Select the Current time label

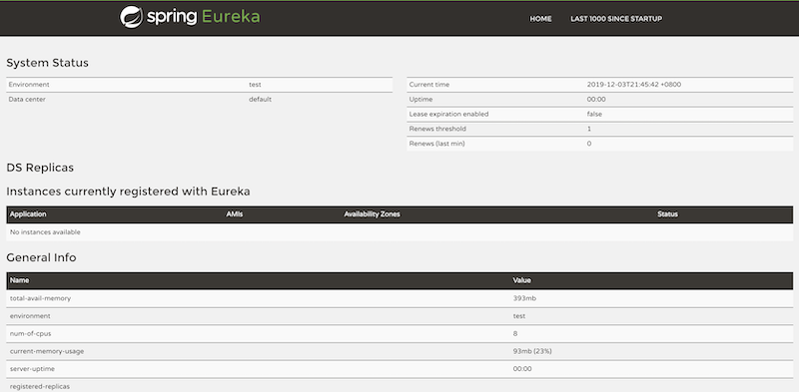tap(429, 85)
